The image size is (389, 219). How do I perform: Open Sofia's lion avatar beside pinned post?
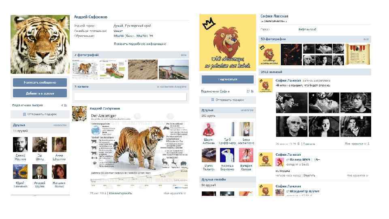coord(266,86)
